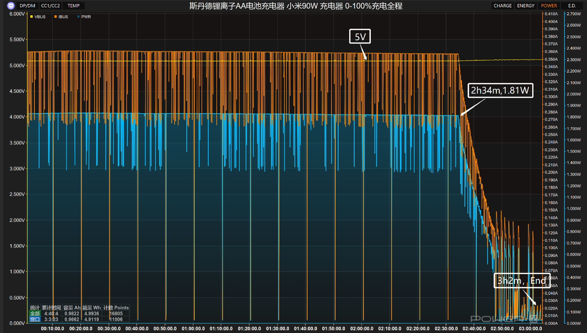The image size is (587, 333).
Task: Open the E.D. tab
Action: click(x=572, y=6)
